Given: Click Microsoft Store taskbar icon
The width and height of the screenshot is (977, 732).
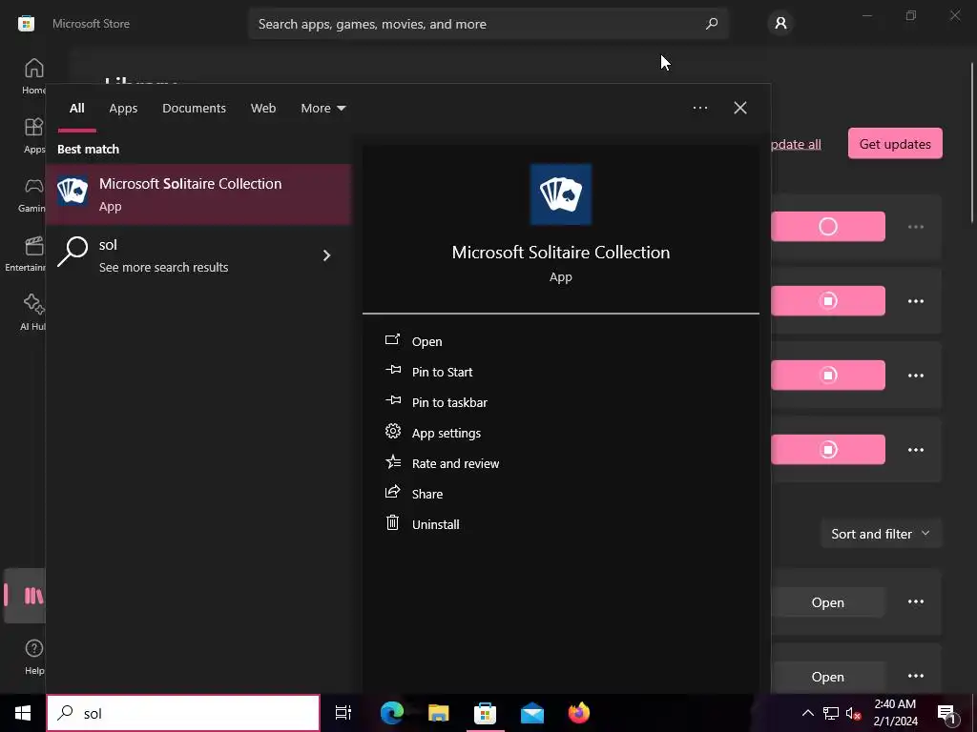Looking at the screenshot, I should (x=485, y=713).
